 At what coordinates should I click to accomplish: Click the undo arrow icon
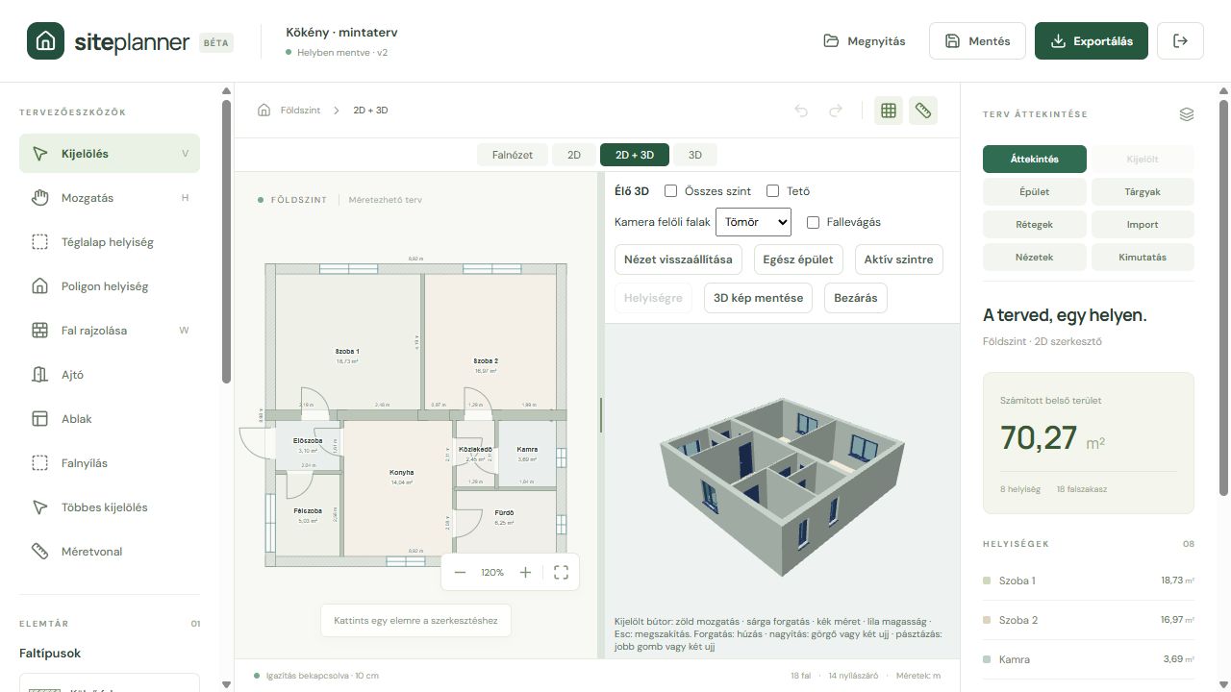801,111
